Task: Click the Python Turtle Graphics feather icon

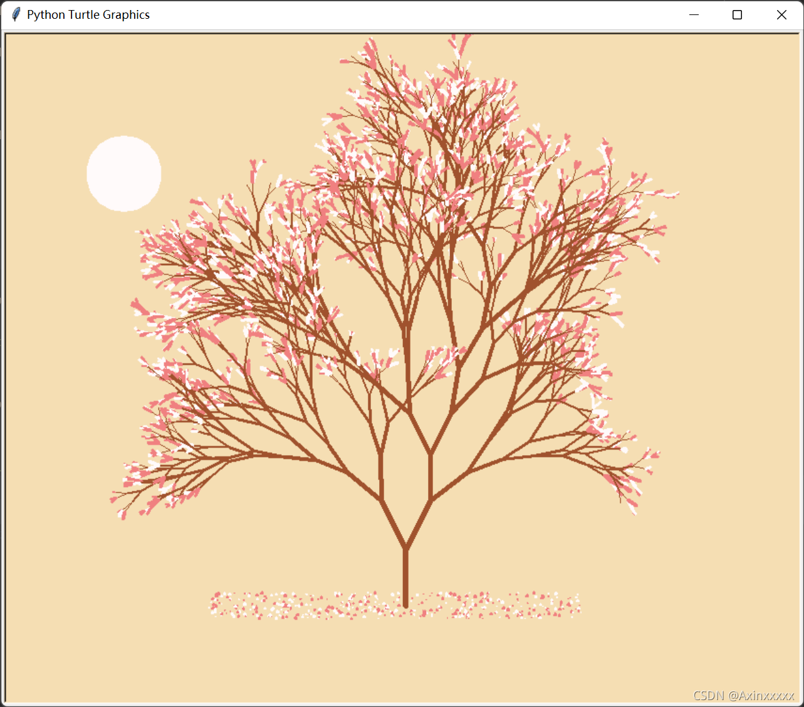Action: [16, 14]
